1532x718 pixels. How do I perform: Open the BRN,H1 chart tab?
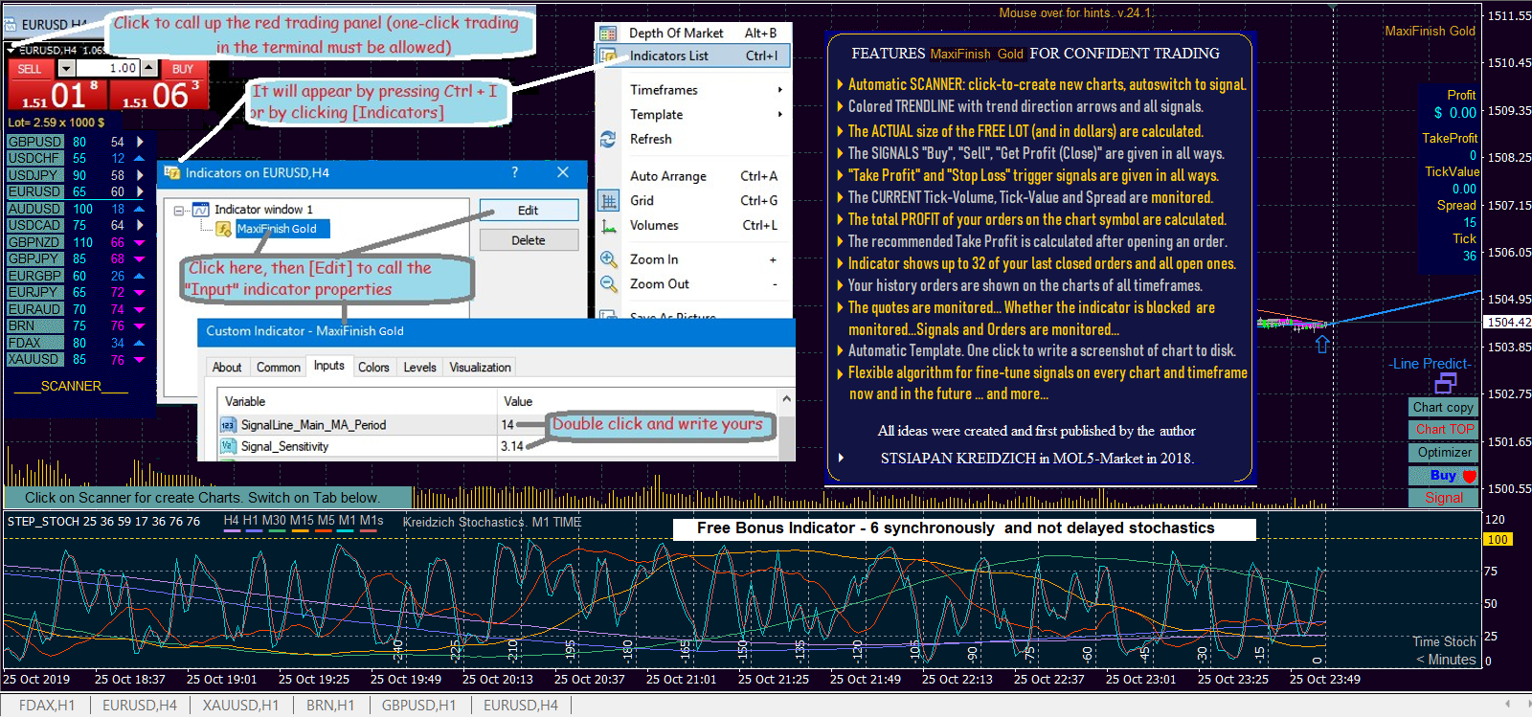click(330, 706)
